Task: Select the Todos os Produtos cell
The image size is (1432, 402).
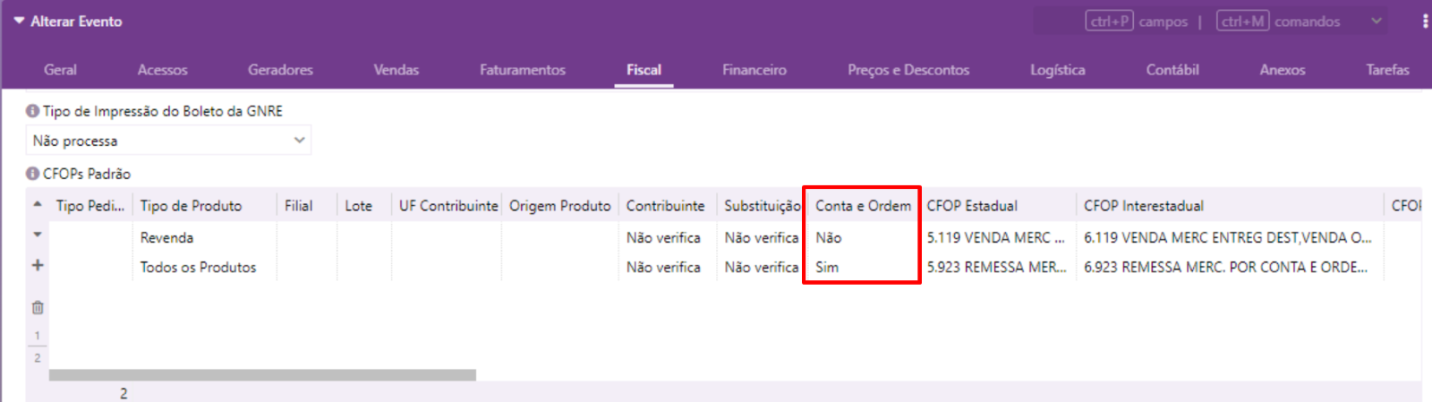Action: pyautogui.click(x=198, y=267)
